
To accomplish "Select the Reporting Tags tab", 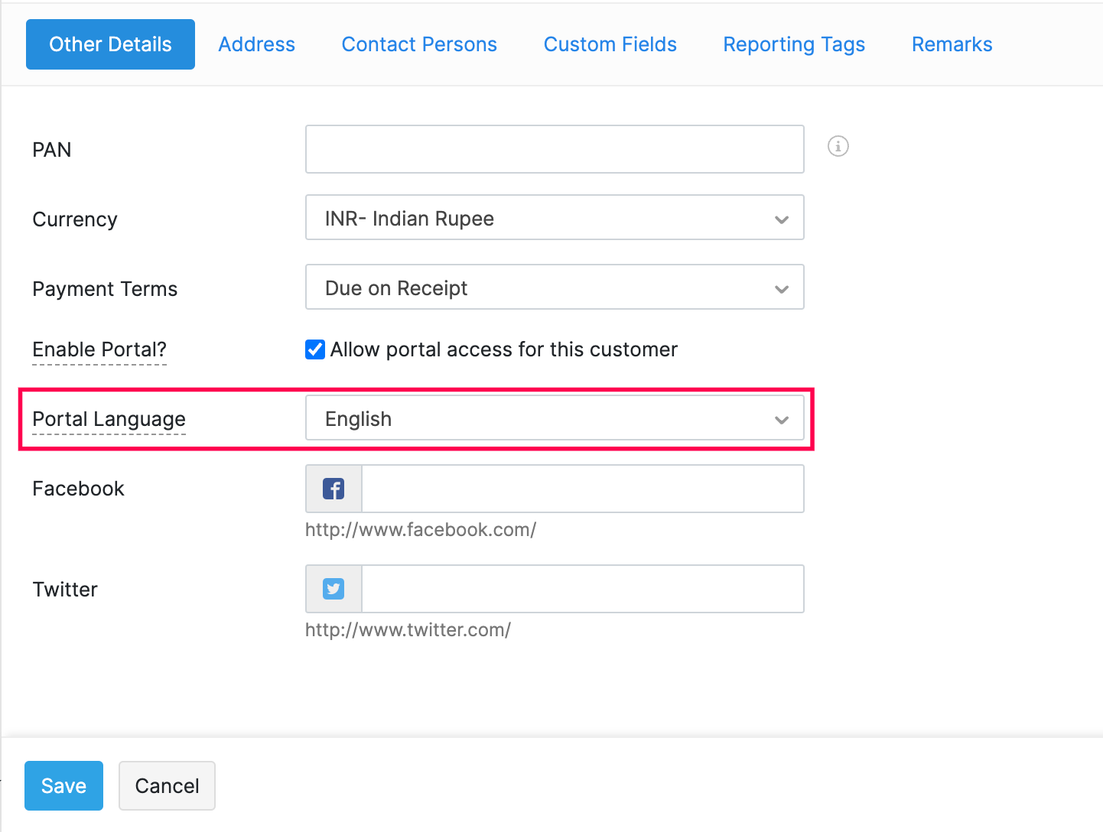I will 794,44.
